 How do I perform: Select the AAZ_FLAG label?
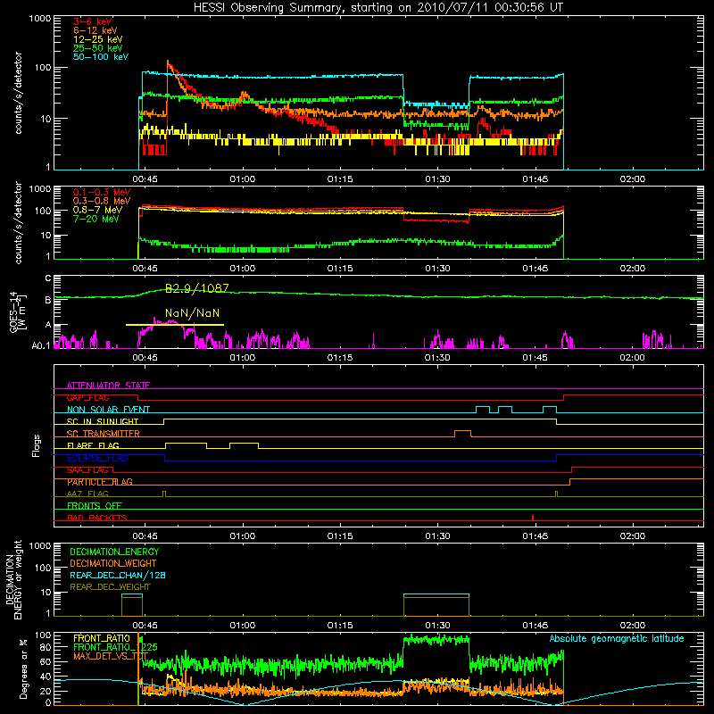pyautogui.click(x=87, y=494)
